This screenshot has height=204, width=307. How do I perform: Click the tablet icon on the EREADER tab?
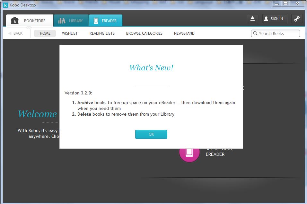click(x=96, y=20)
